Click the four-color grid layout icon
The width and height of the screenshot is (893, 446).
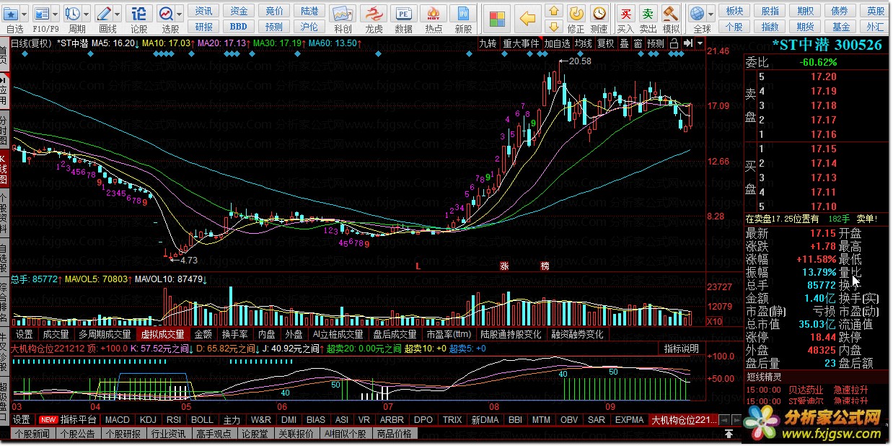(496, 19)
